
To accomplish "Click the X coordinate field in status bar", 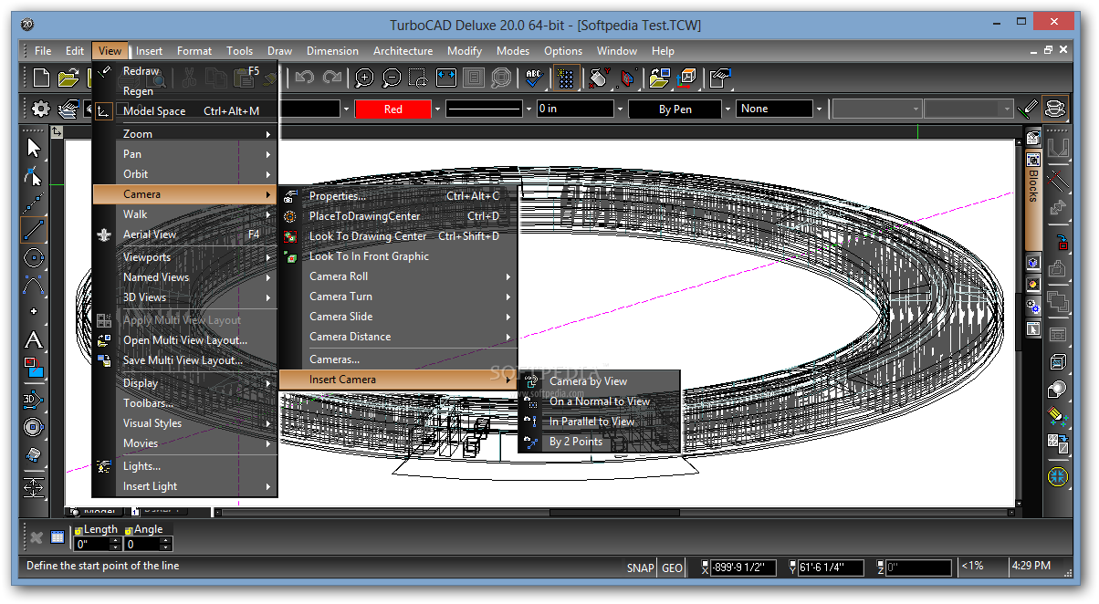I will coord(743,568).
